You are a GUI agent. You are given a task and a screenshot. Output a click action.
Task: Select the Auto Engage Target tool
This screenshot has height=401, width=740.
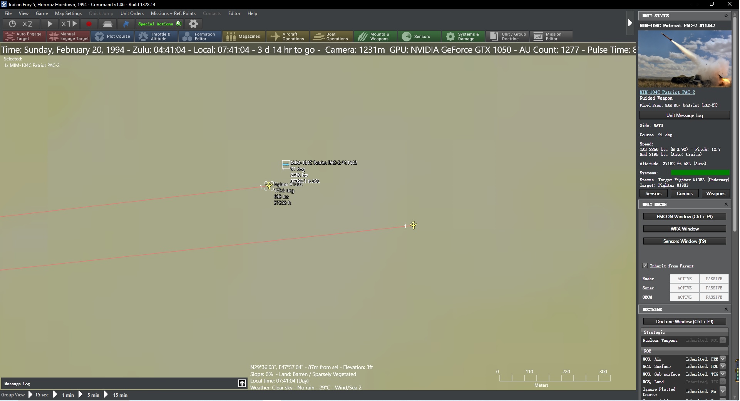24,36
